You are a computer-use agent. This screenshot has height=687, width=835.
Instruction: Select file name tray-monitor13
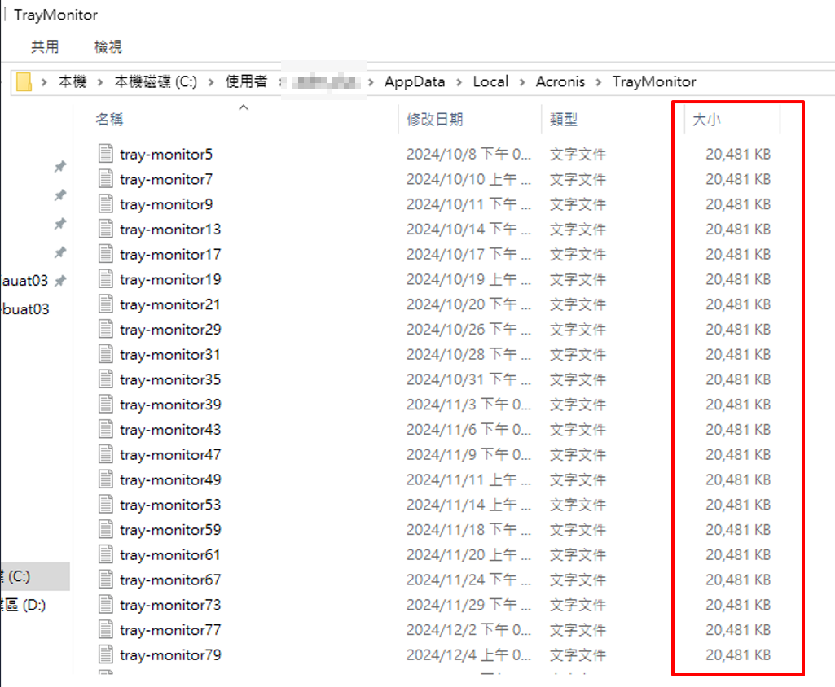coord(170,230)
